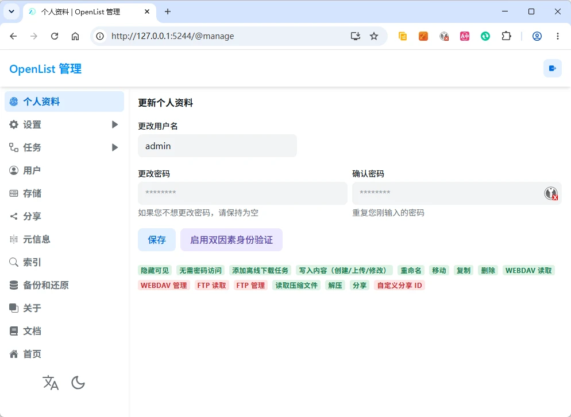Bookmark this page with star icon

pos(374,36)
